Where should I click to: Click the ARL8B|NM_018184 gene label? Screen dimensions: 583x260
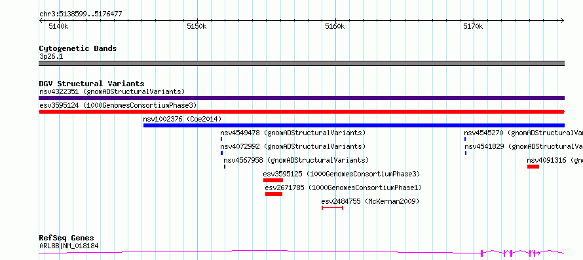point(69,246)
